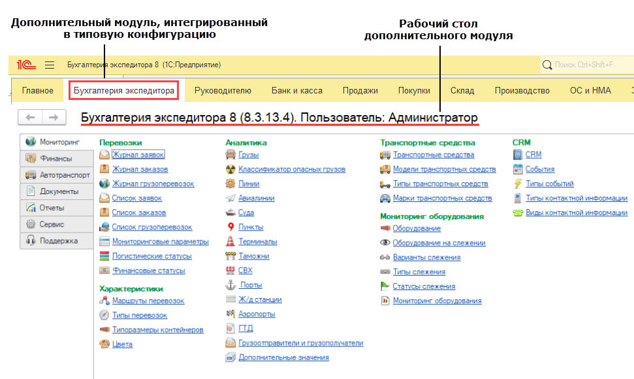
Task: Open the Список грузоперевозок link
Action: (x=152, y=227)
